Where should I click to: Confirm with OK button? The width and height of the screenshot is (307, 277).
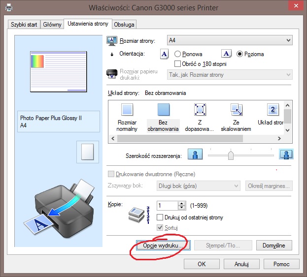202,264
